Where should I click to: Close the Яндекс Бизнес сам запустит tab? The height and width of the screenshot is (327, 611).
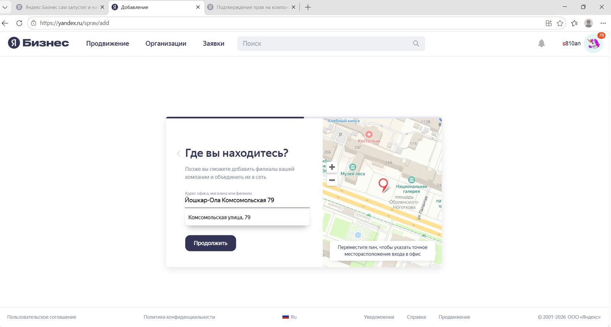click(102, 7)
